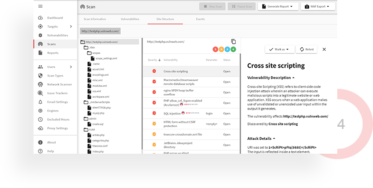The height and width of the screenshot is (188, 373).
Task: Filter by orange medium severity count badge
Action: (x=221, y=49)
